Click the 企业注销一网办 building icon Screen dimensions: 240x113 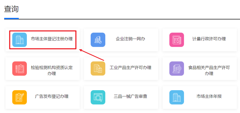(x=98, y=40)
